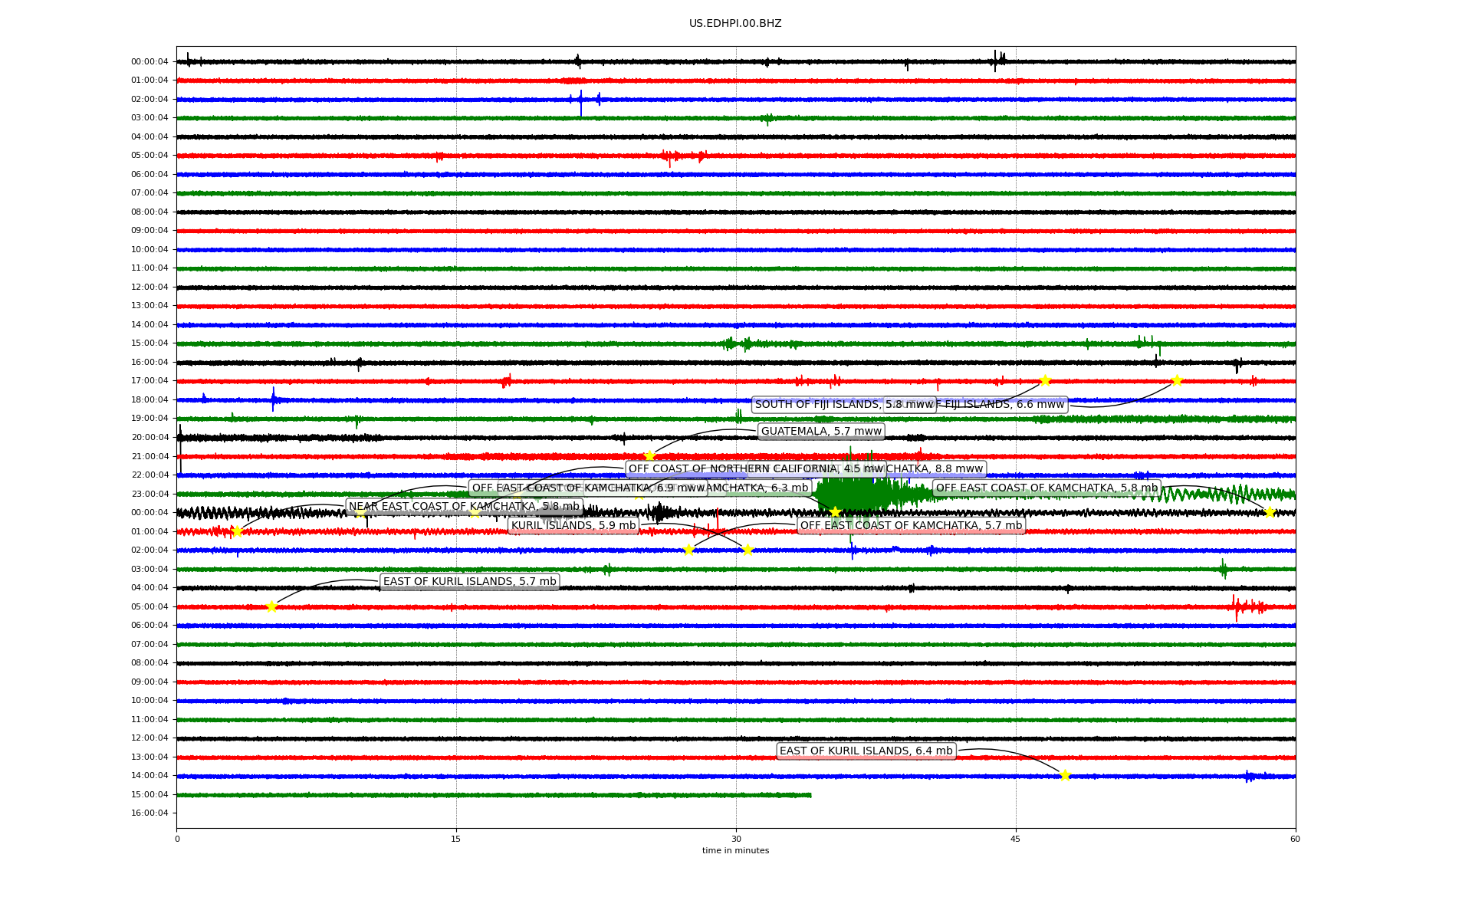Screen dimensions: 1472x920
Task: Select the OFF EAST COAST OF KAMCHATKA, 6.9 mww label
Action: coord(588,488)
